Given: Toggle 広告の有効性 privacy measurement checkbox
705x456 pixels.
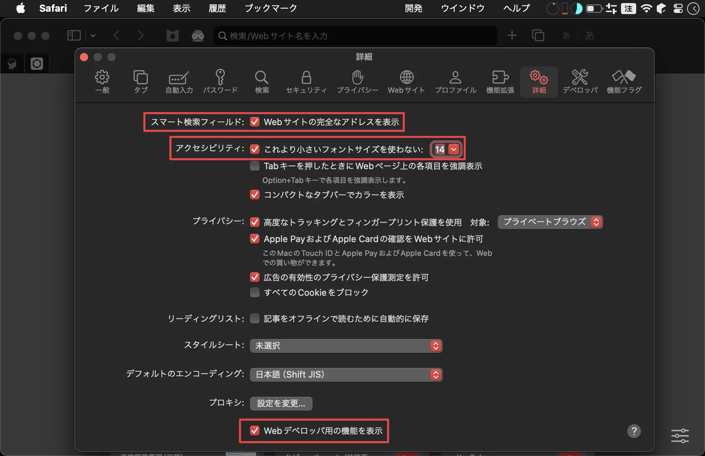Looking at the screenshot, I should coord(255,277).
